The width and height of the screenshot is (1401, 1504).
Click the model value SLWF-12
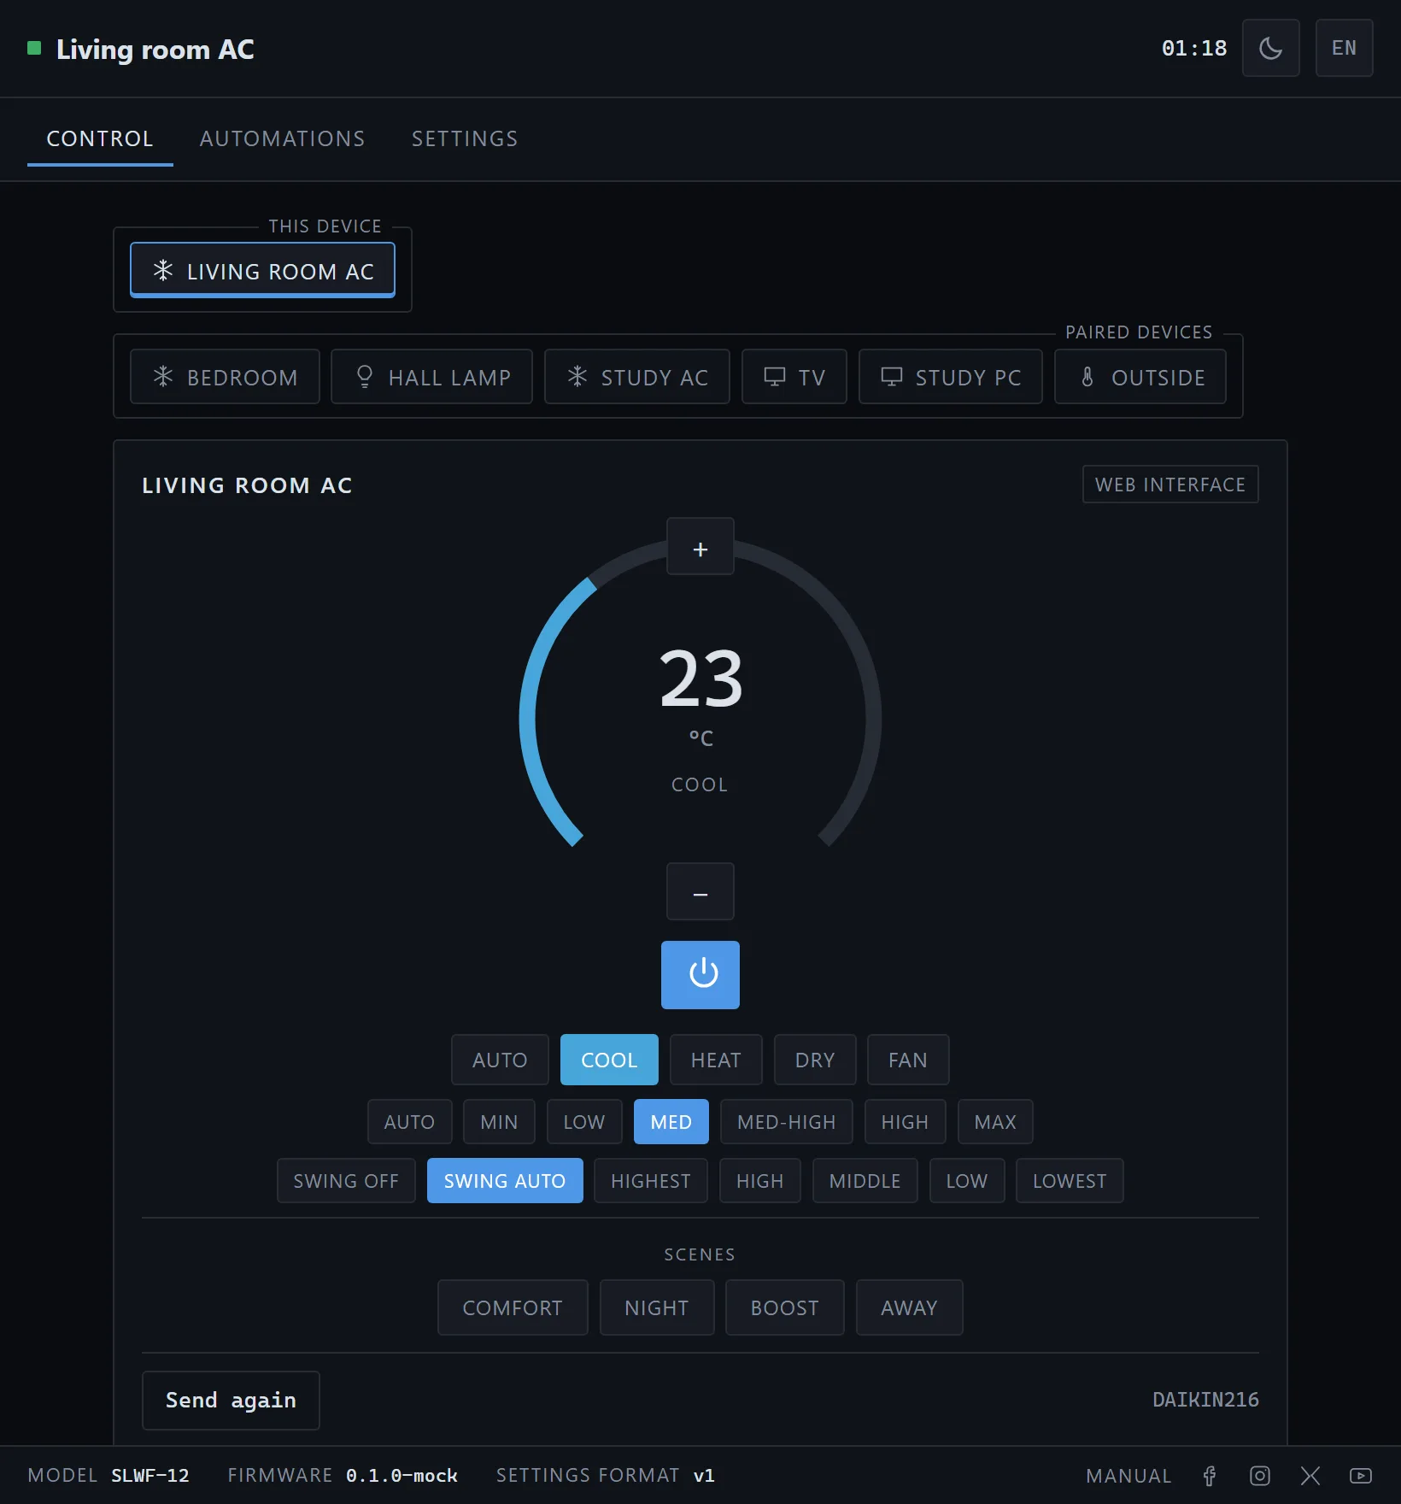150,1476
